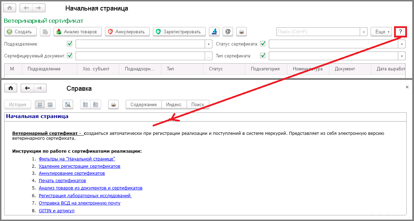This screenshot has height=221, width=414.
Task: Click the forward arrow in Справка window
Action: coord(40,88)
